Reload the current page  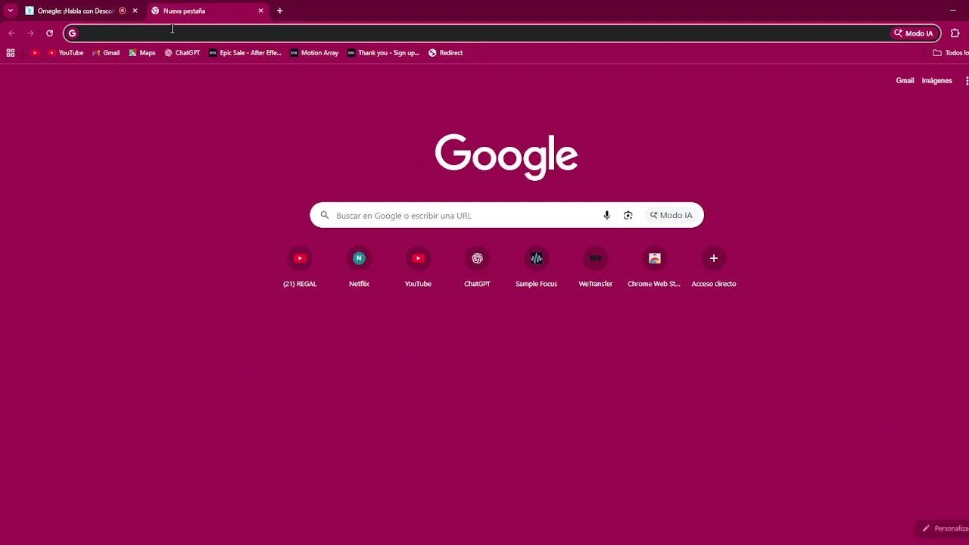click(49, 33)
